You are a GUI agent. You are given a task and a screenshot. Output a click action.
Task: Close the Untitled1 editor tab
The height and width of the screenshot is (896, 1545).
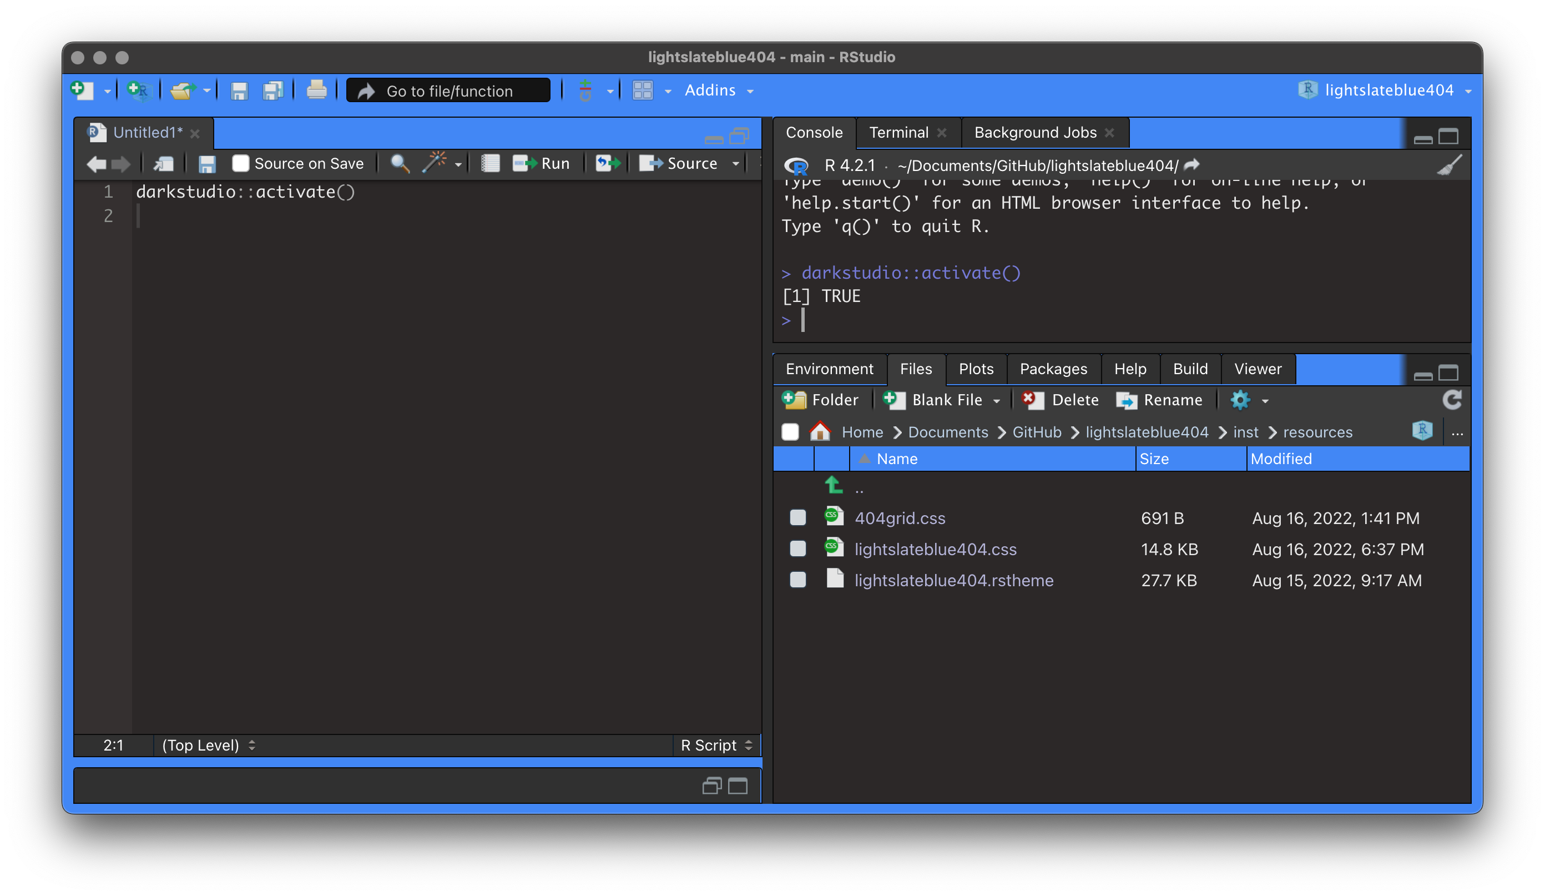tap(195, 133)
